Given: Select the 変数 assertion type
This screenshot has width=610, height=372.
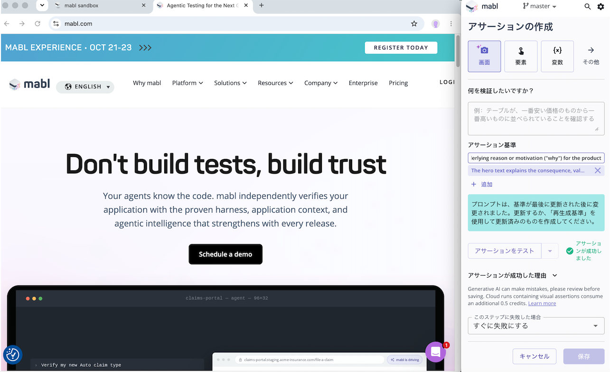Looking at the screenshot, I should coord(558,56).
